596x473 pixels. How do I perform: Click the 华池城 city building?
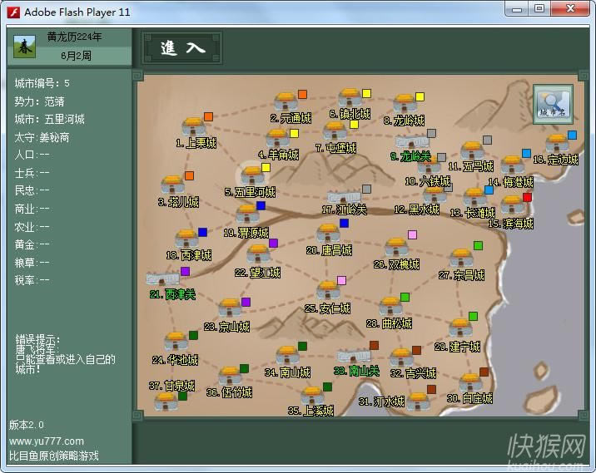tap(176, 342)
